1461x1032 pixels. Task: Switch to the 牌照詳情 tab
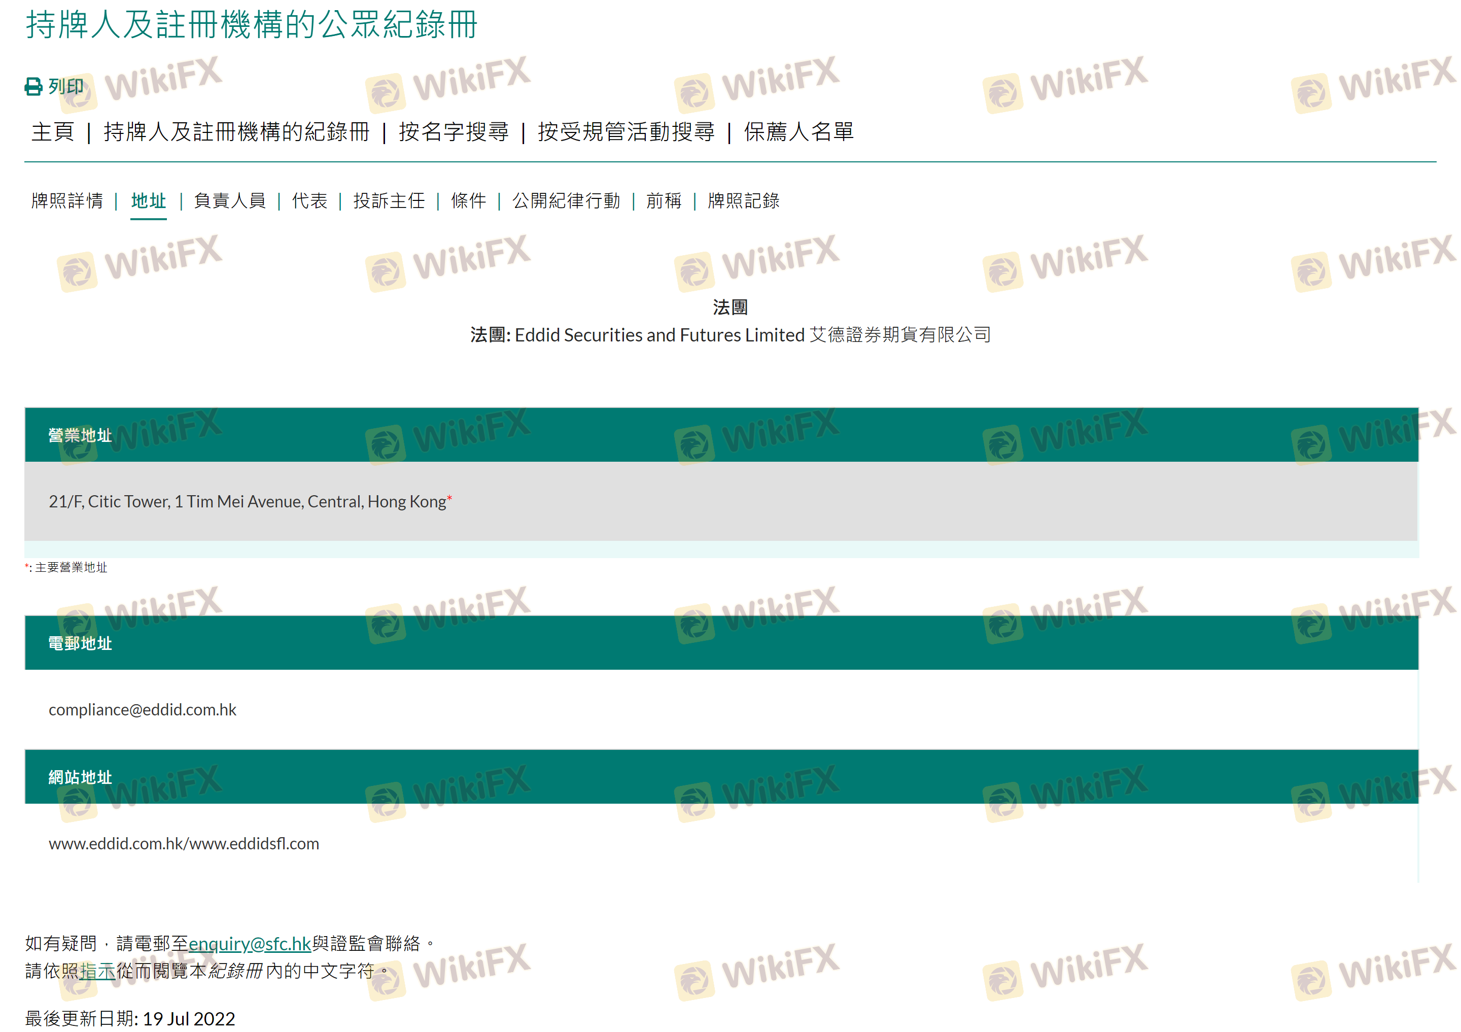67,201
